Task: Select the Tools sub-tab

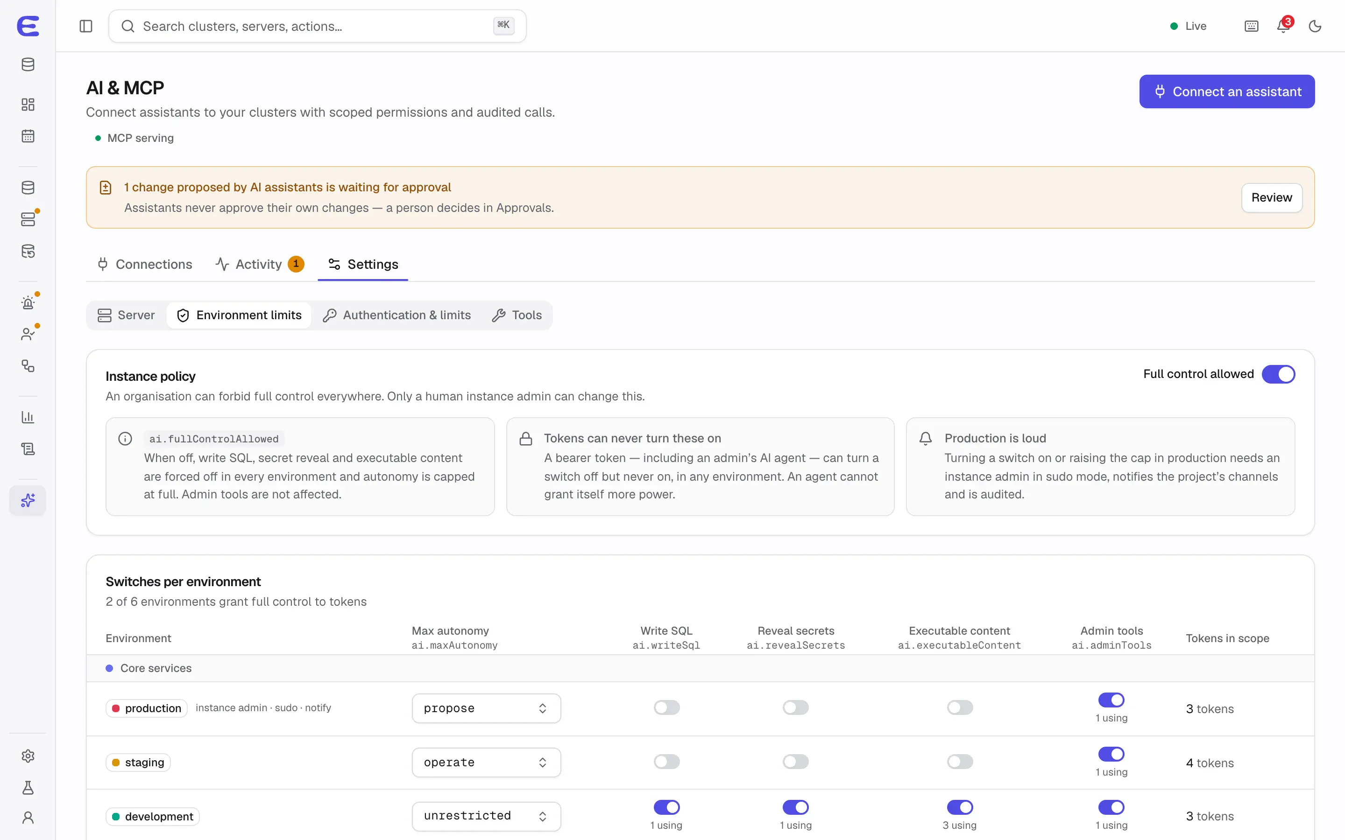Action: point(517,315)
